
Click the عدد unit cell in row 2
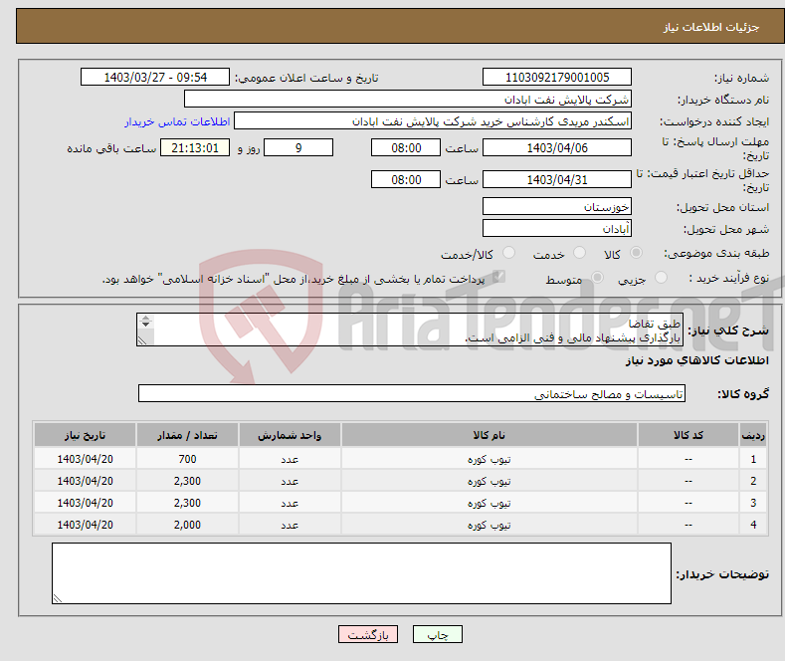click(x=290, y=481)
